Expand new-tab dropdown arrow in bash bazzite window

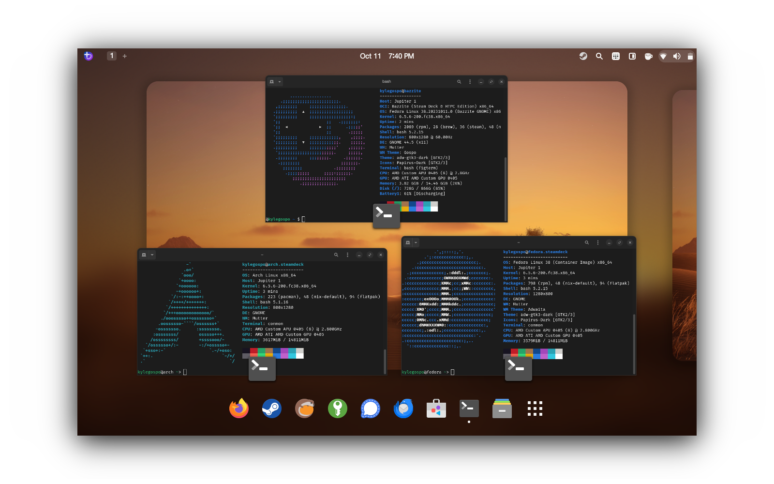tap(280, 82)
